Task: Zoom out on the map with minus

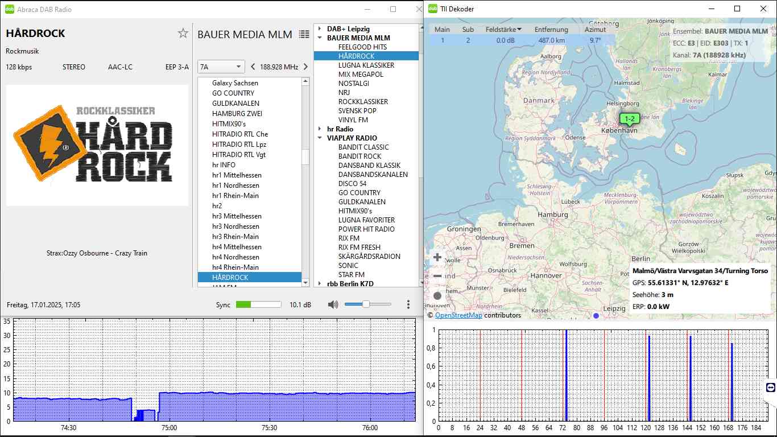Action: click(x=437, y=276)
